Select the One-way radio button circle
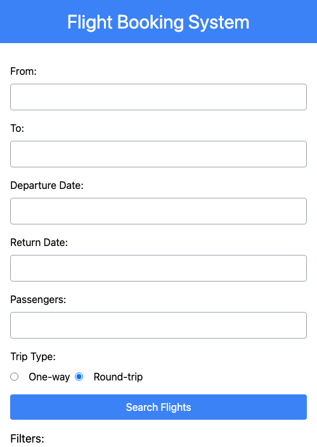317x447 pixels. (14, 377)
